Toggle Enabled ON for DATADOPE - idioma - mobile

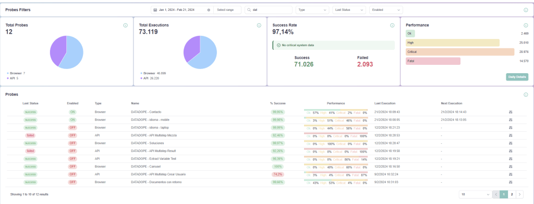pyautogui.click(x=72, y=119)
